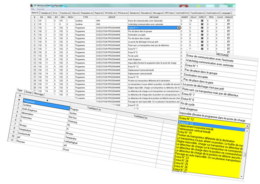Switch to the Message tab in lower panel

click(39, 94)
